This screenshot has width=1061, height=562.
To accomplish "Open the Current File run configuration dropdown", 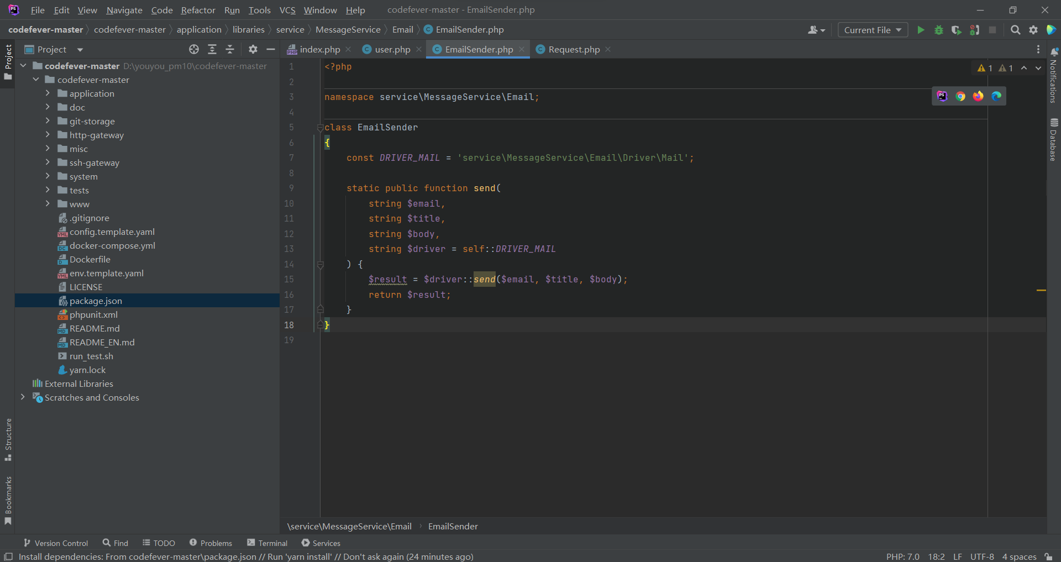I will [x=873, y=30].
